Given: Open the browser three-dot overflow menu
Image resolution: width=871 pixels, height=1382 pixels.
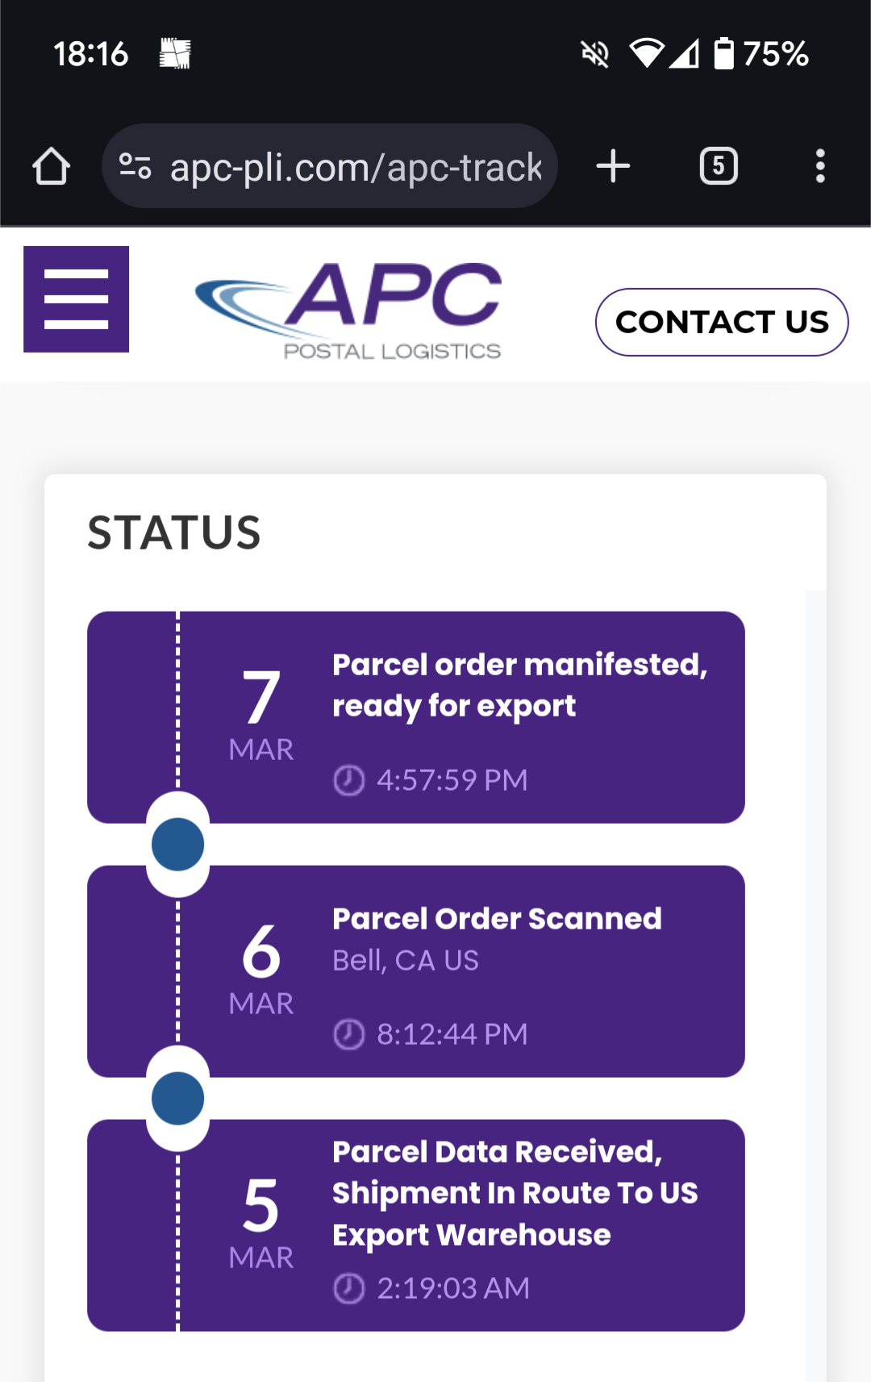Looking at the screenshot, I should (820, 166).
